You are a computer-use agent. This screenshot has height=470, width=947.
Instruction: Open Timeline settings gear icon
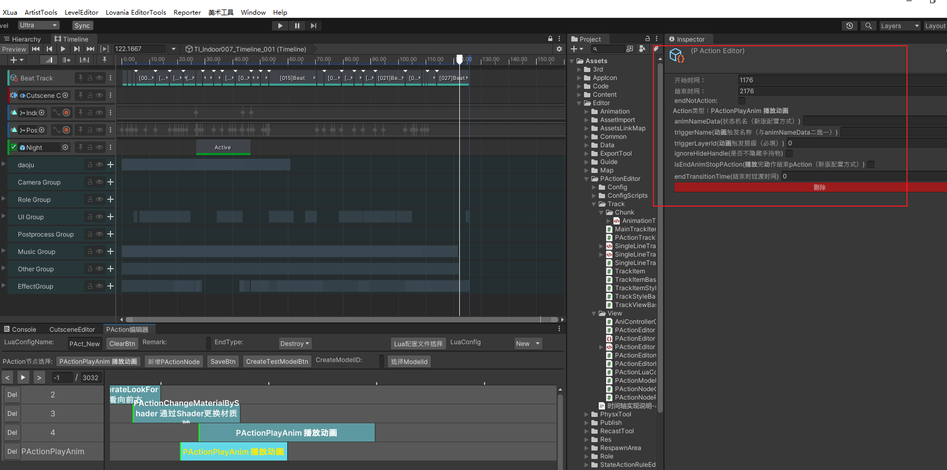[x=559, y=49]
